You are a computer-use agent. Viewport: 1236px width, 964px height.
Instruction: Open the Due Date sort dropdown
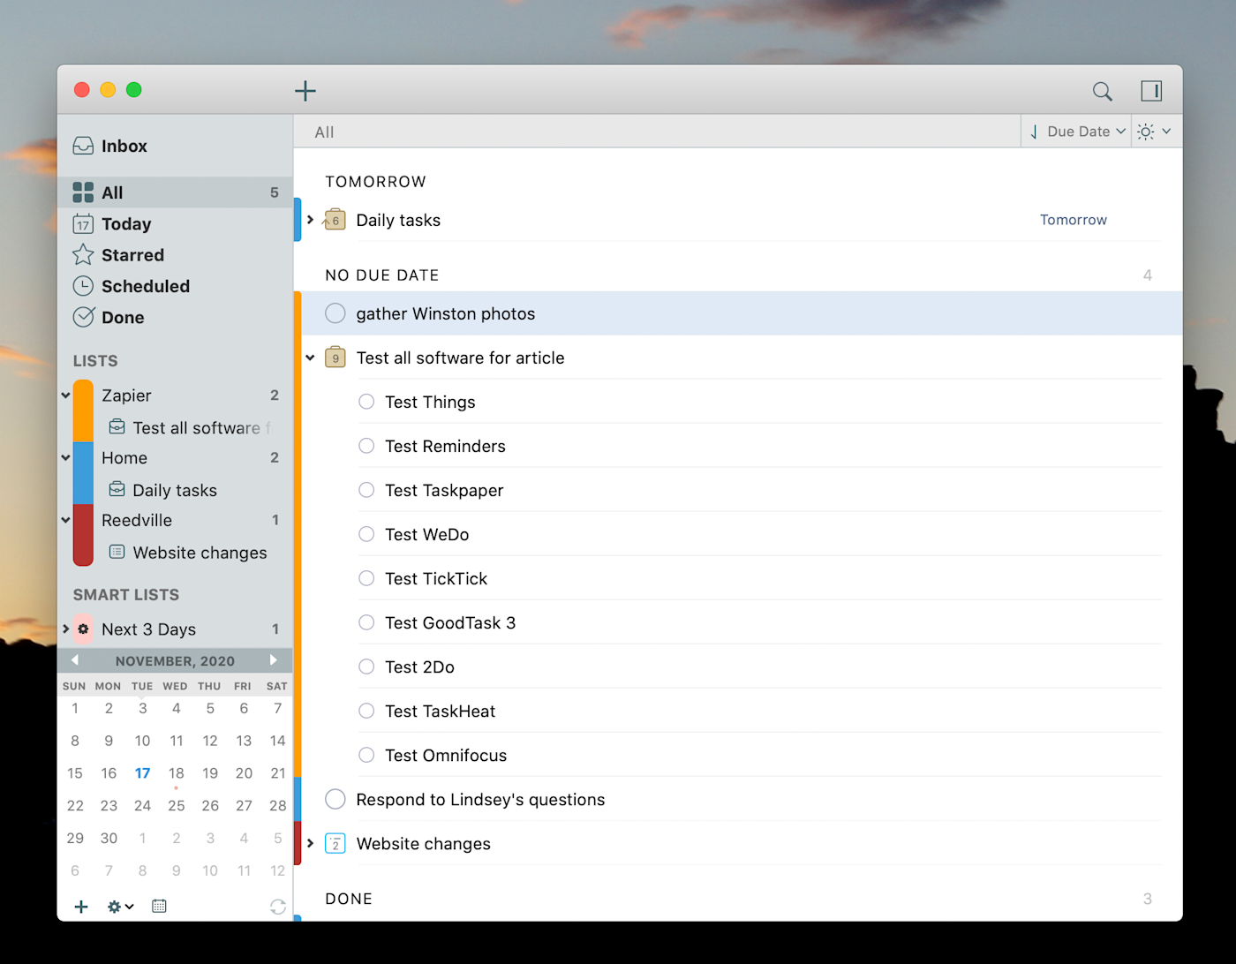(x=1086, y=132)
